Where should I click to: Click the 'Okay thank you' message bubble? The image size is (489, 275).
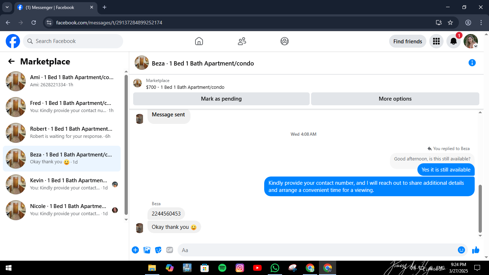tap(174, 227)
